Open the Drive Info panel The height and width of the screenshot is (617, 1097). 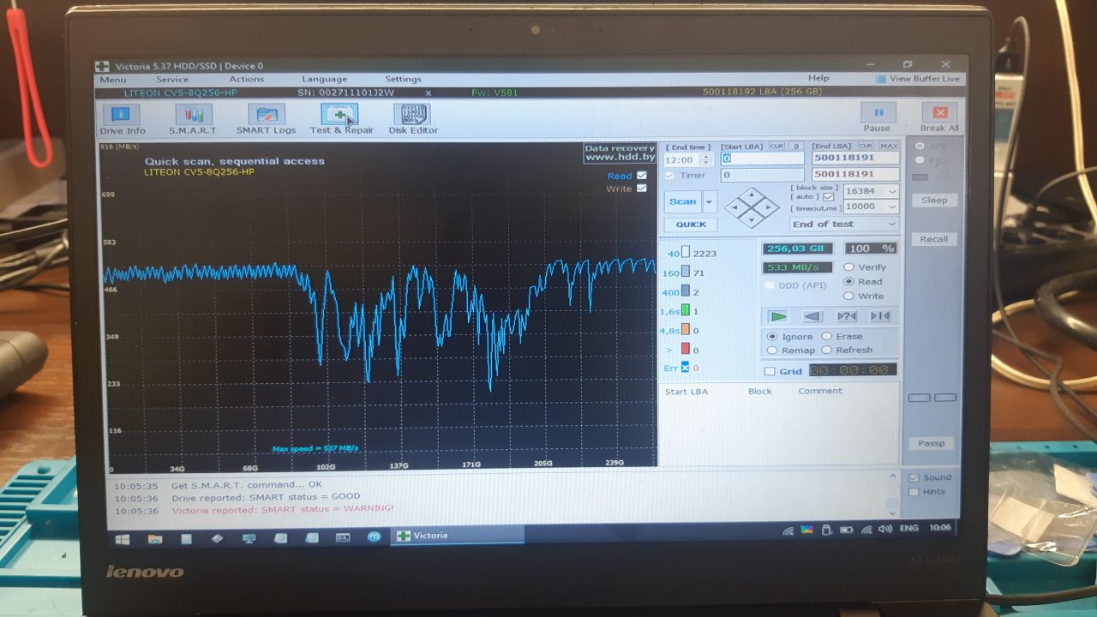click(122, 119)
